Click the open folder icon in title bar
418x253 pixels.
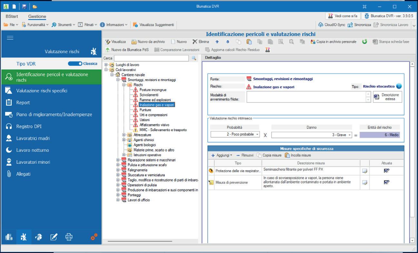35,6
